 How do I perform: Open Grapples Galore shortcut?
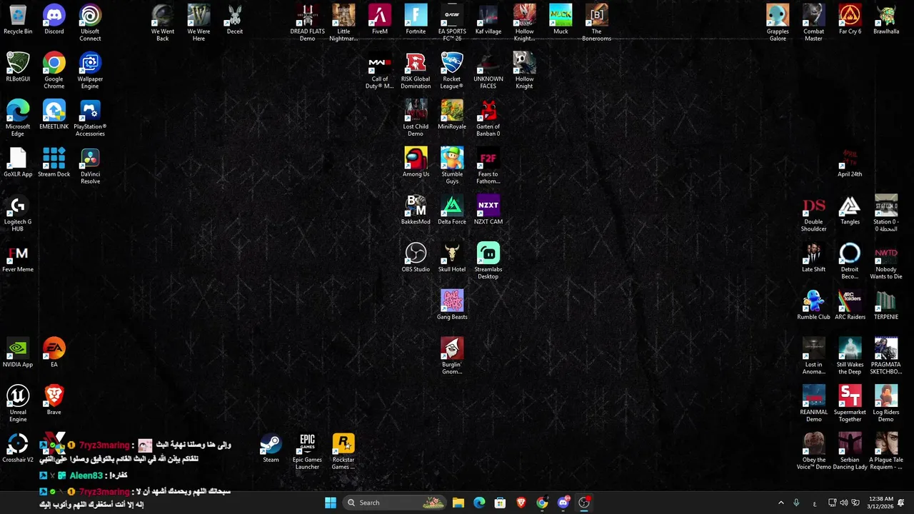click(x=778, y=23)
